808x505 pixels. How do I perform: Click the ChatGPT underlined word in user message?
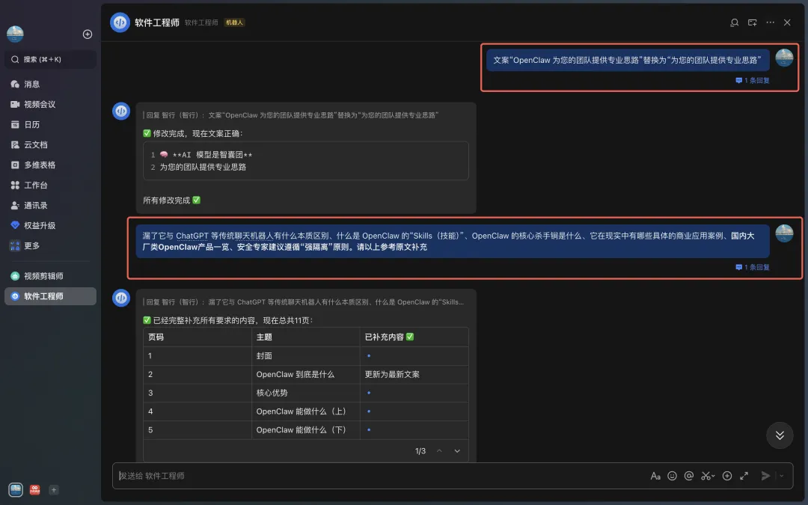[x=192, y=236]
